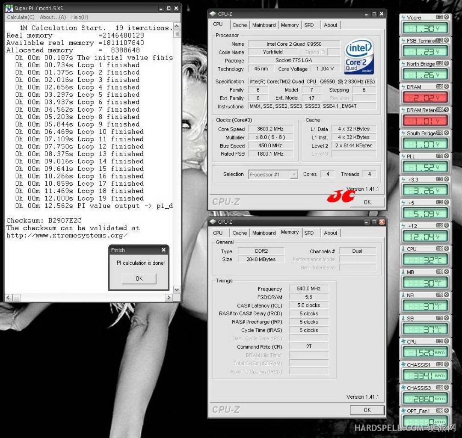This screenshot has width=462, height=438.
Task: Open settings icon on NB temperature widget
Action: (x=439, y=295)
